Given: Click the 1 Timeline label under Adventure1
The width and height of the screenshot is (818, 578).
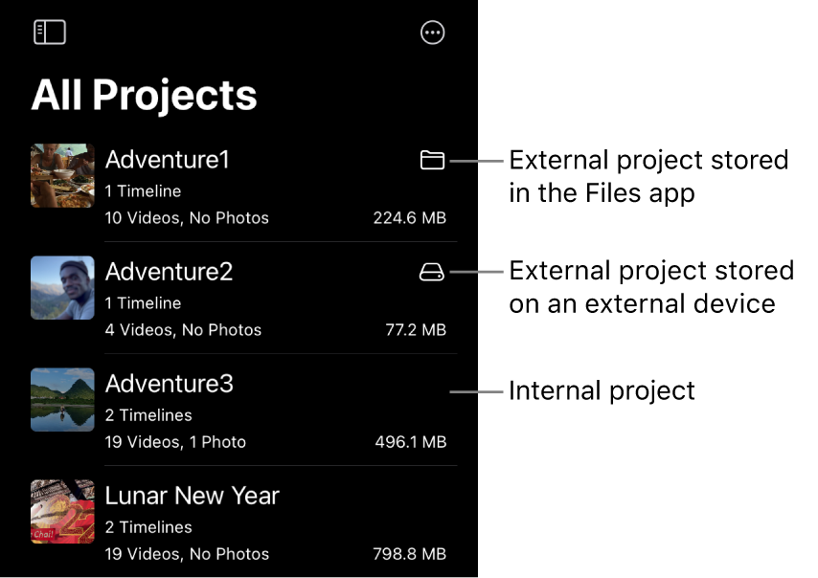Looking at the screenshot, I should (142, 190).
